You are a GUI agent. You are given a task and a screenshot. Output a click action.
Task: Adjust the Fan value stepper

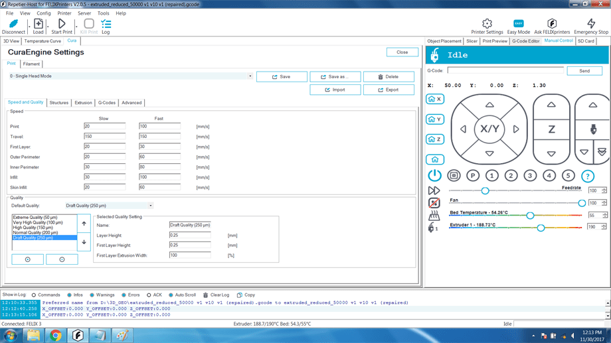[x=604, y=203]
